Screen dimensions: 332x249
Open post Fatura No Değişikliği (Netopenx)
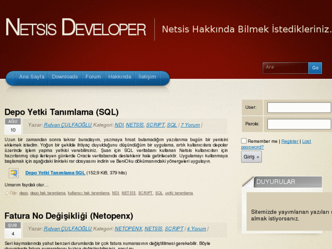[x=69, y=216]
